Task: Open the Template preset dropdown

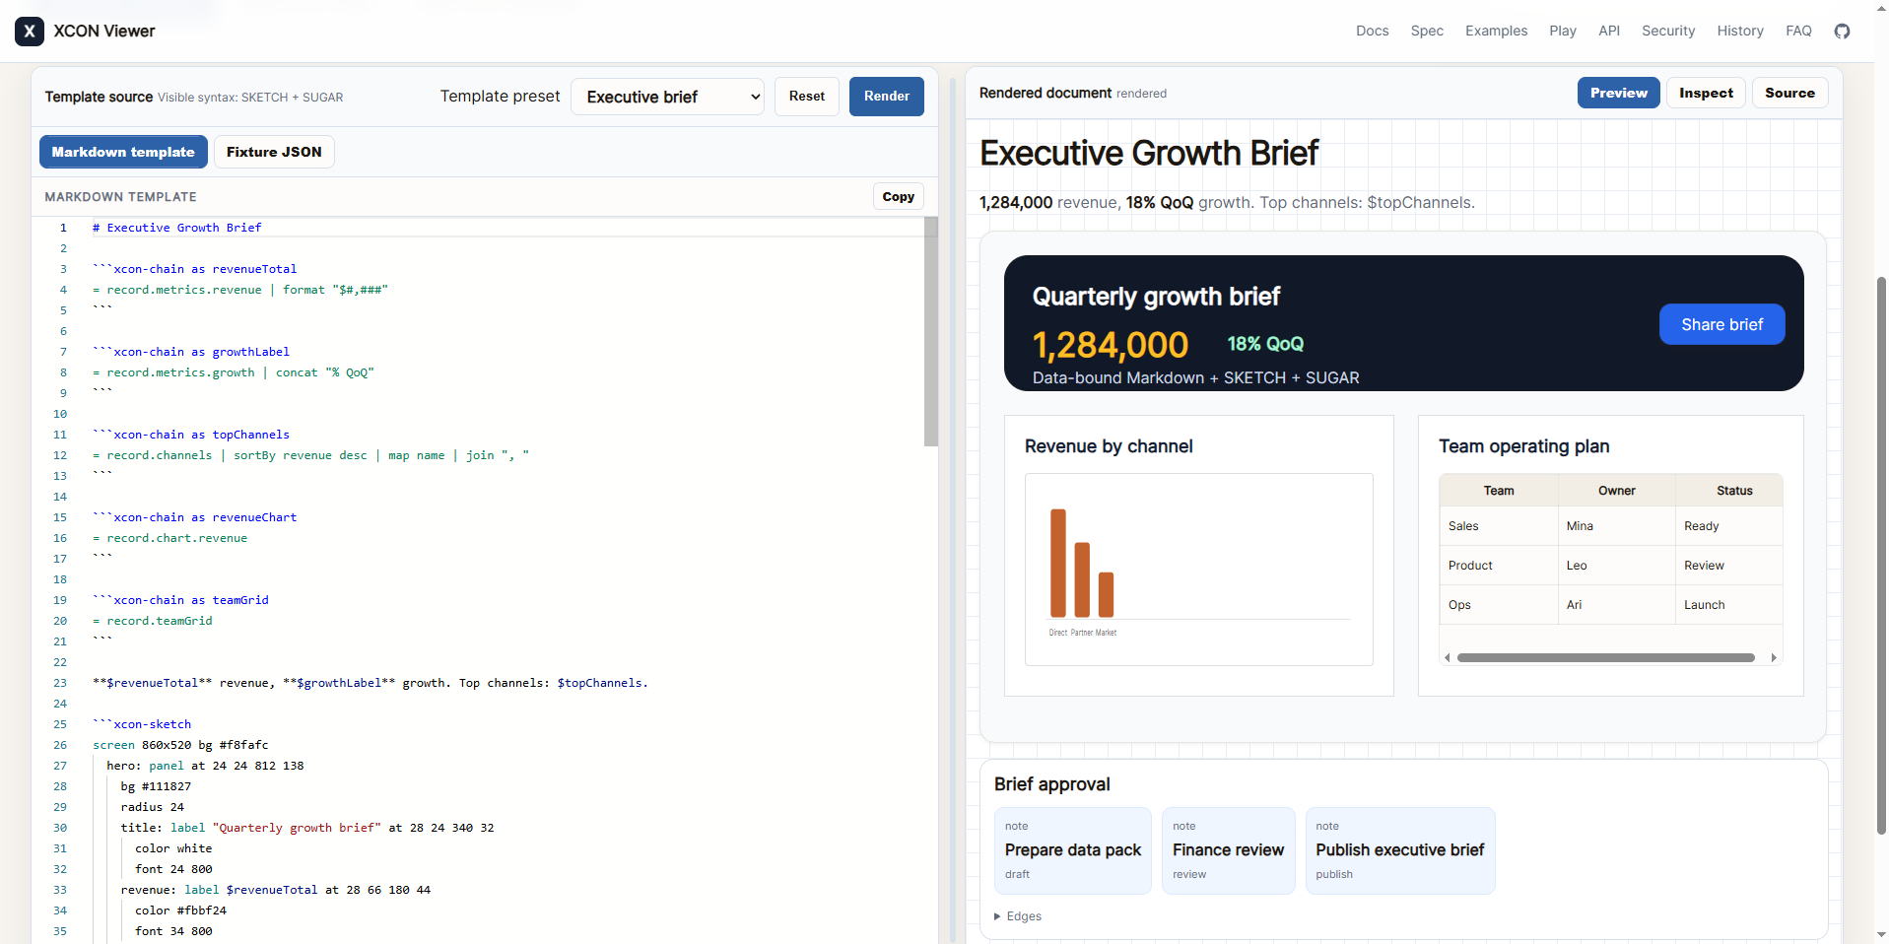Action: tap(667, 97)
